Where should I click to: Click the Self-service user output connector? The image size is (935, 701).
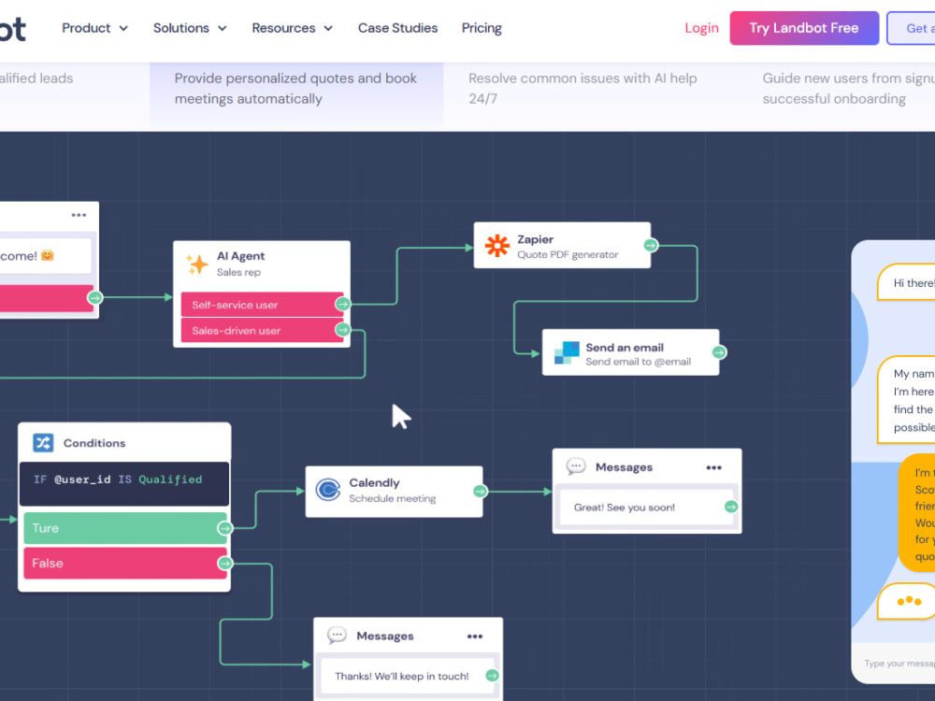(x=342, y=304)
